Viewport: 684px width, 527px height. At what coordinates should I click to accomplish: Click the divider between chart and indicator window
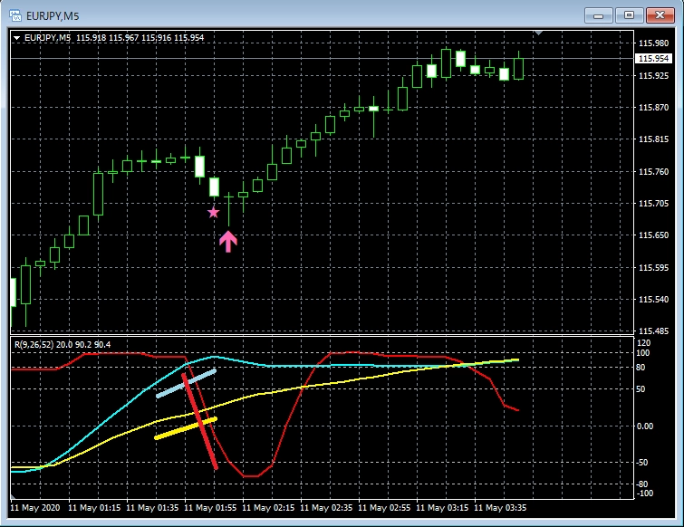[317, 336]
